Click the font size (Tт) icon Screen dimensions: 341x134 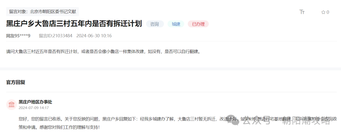(x=302, y=12)
